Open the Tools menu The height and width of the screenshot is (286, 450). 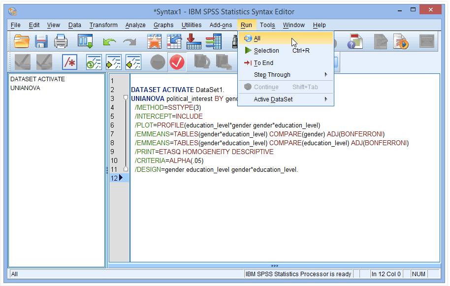[x=267, y=25]
